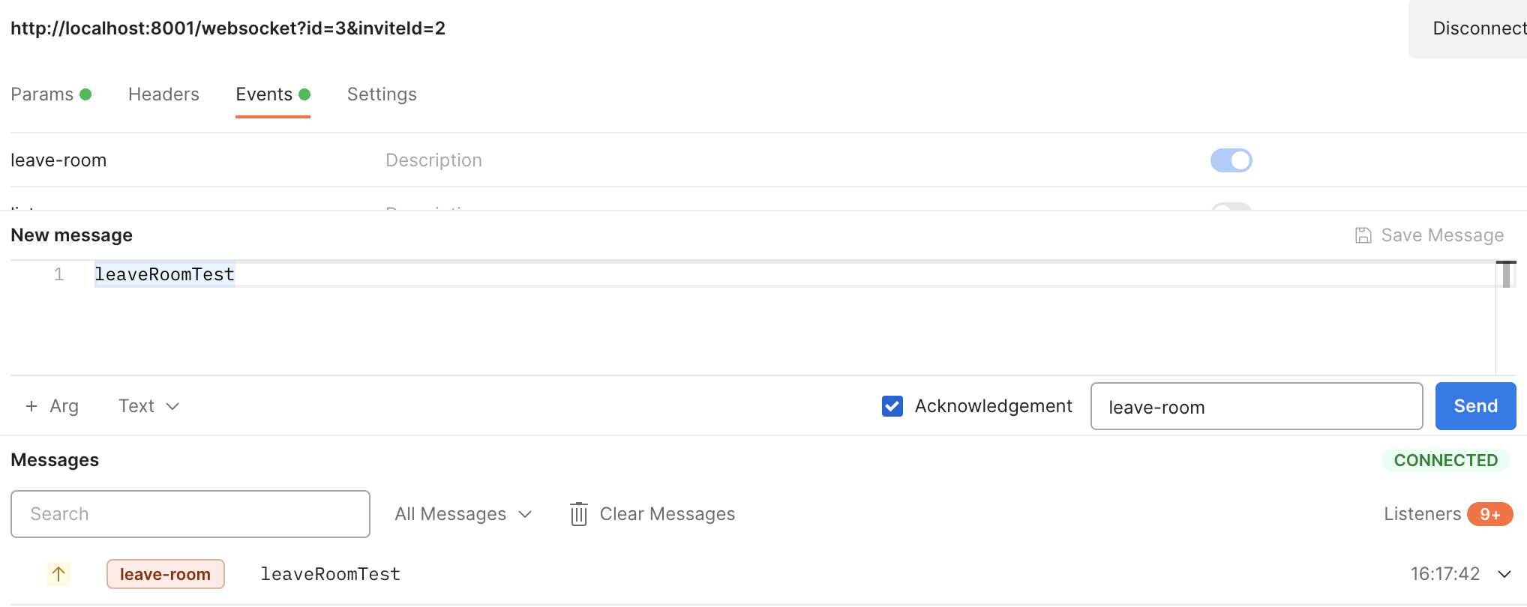The image size is (1527, 607).
Task: Open the All Messages filter dropdown
Action: pos(463,514)
